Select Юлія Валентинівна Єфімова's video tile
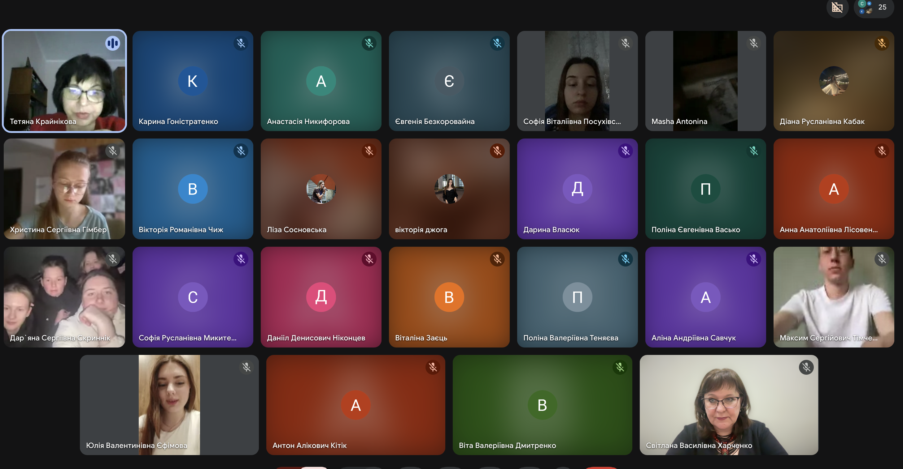The width and height of the screenshot is (903, 469). (169, 405)
